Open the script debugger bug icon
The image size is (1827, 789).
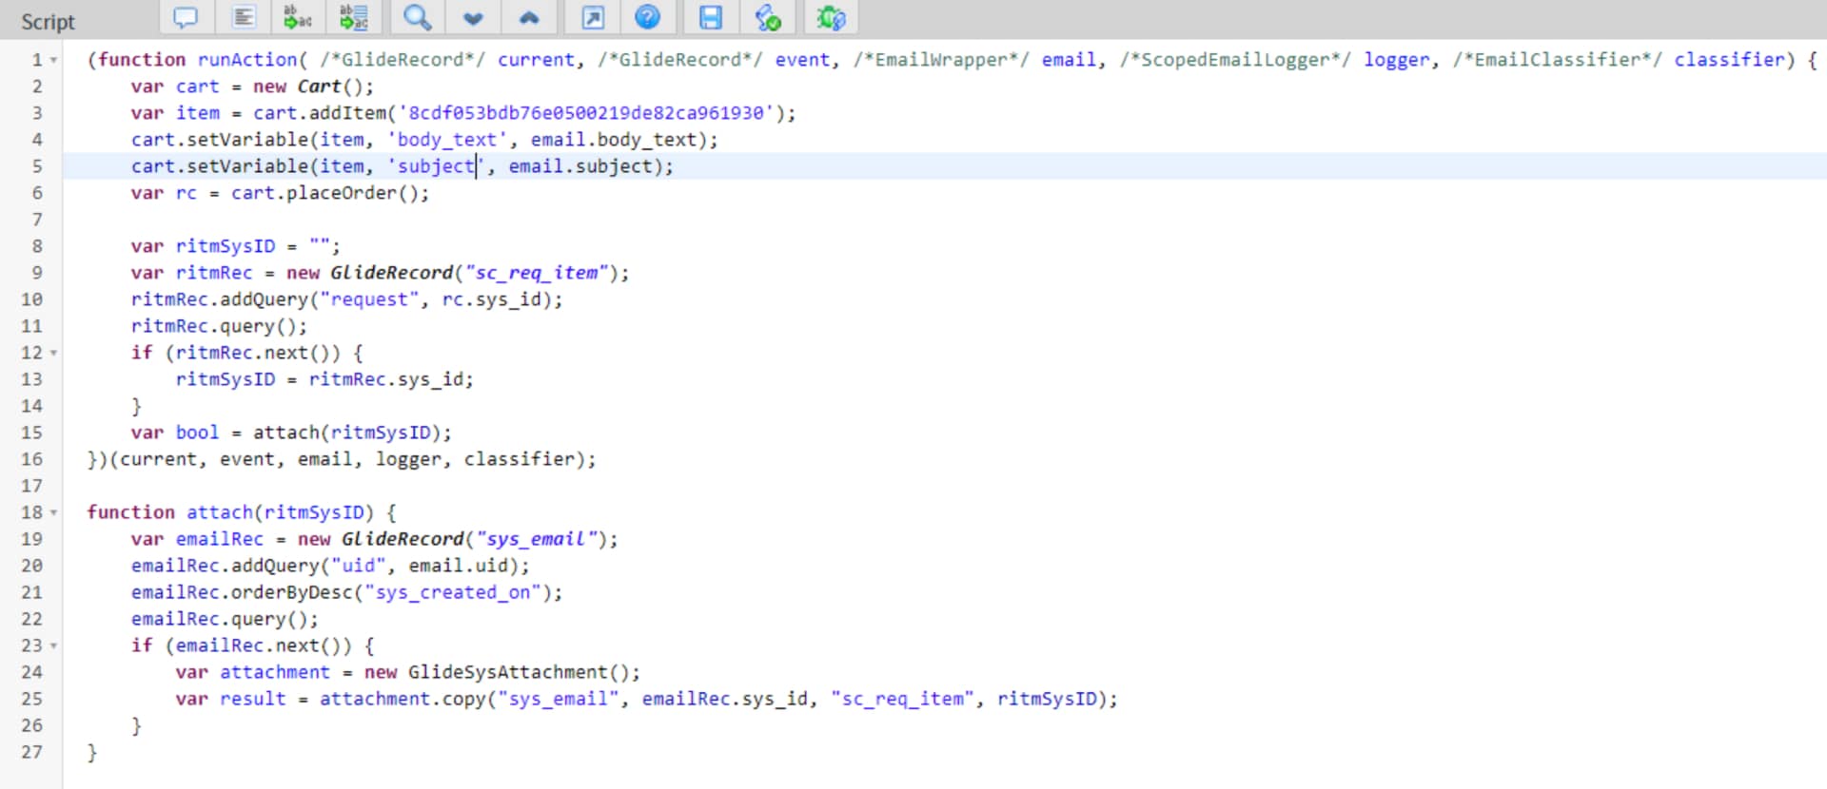(830, 17)
